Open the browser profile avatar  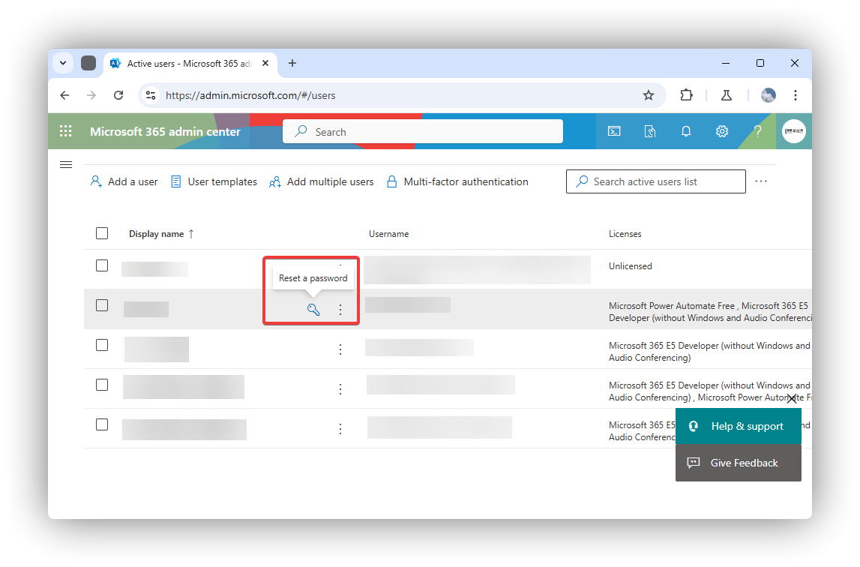(x=769, y=95)
